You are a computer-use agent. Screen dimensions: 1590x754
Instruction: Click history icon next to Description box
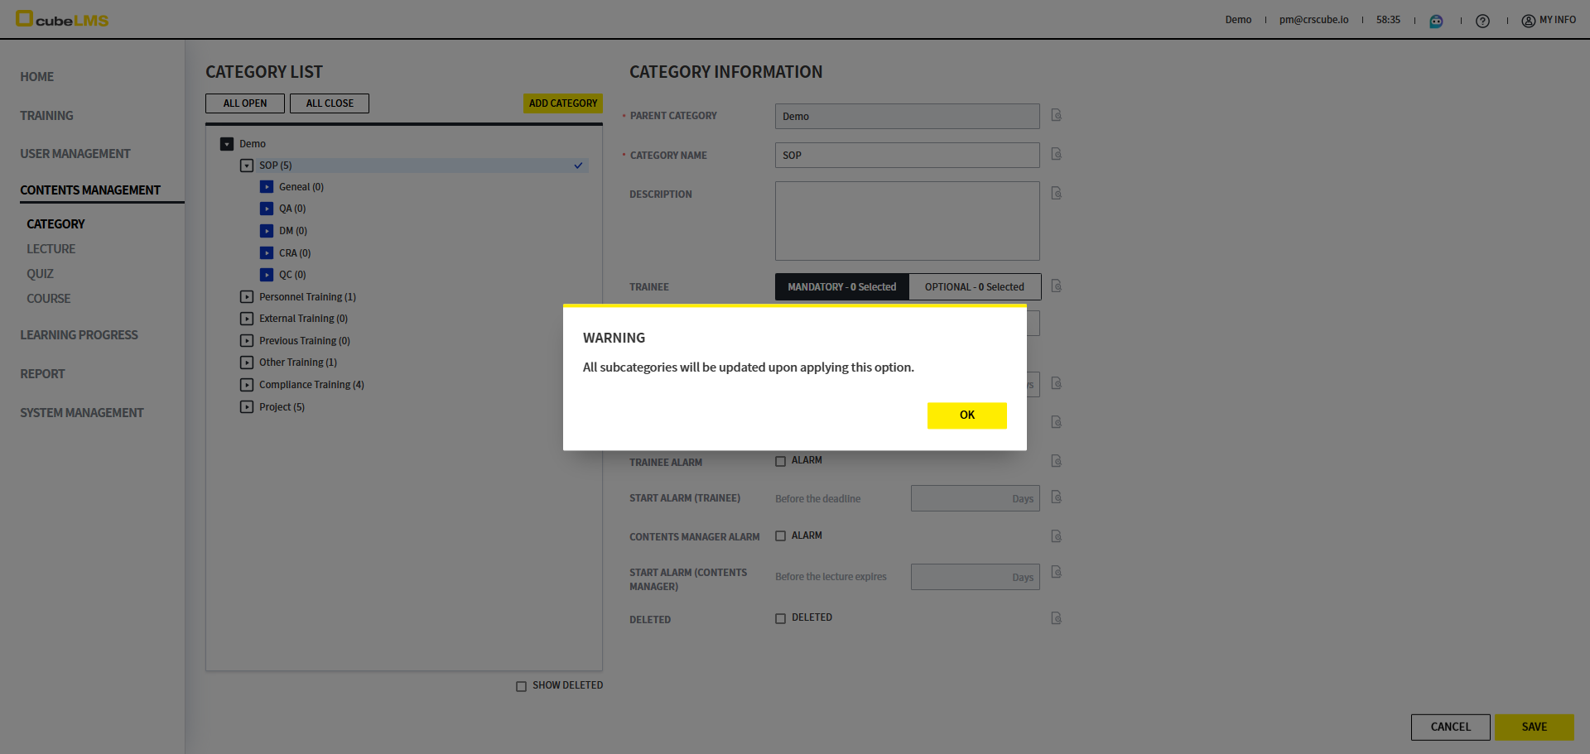(x=1056, y=193)
